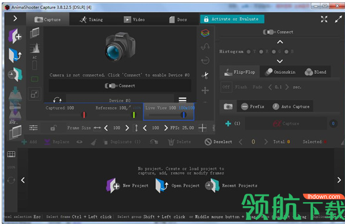This screenshot has width=345, height=224.
Task: Click the Deselect button
Action: point(218,142)
